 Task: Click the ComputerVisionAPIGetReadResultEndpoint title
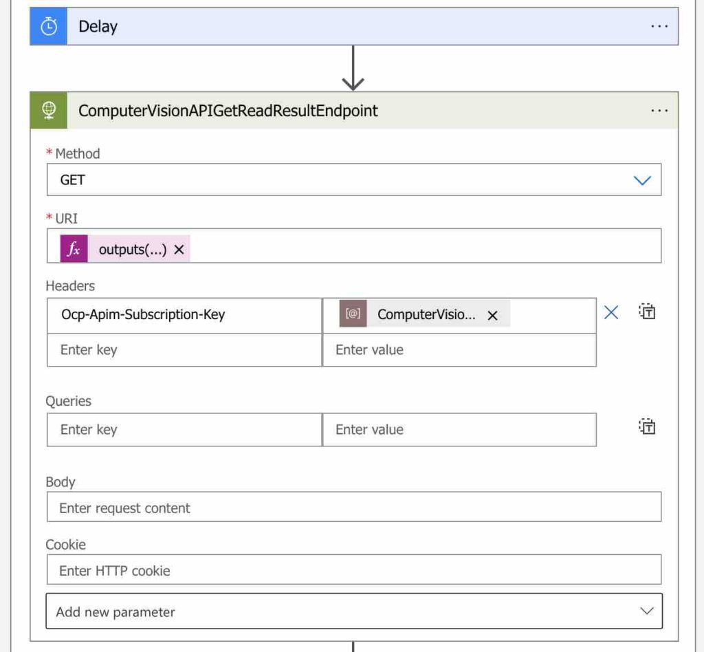pos(227,110)
